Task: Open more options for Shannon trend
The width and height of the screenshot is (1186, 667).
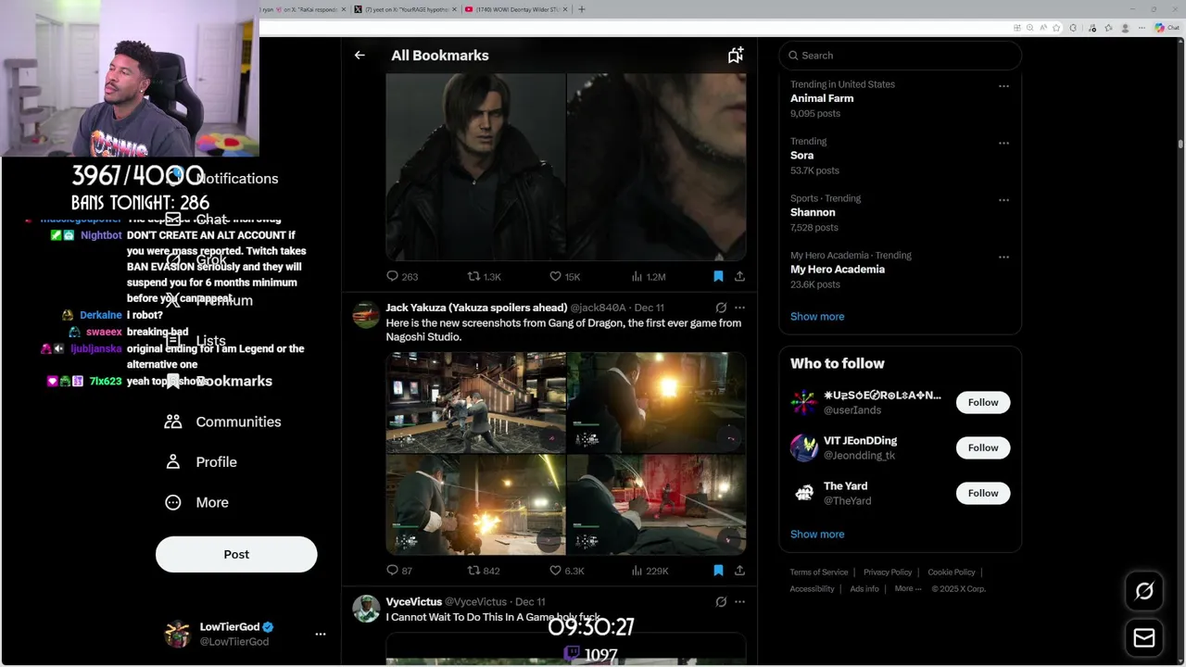Action: coord(1003,200)
